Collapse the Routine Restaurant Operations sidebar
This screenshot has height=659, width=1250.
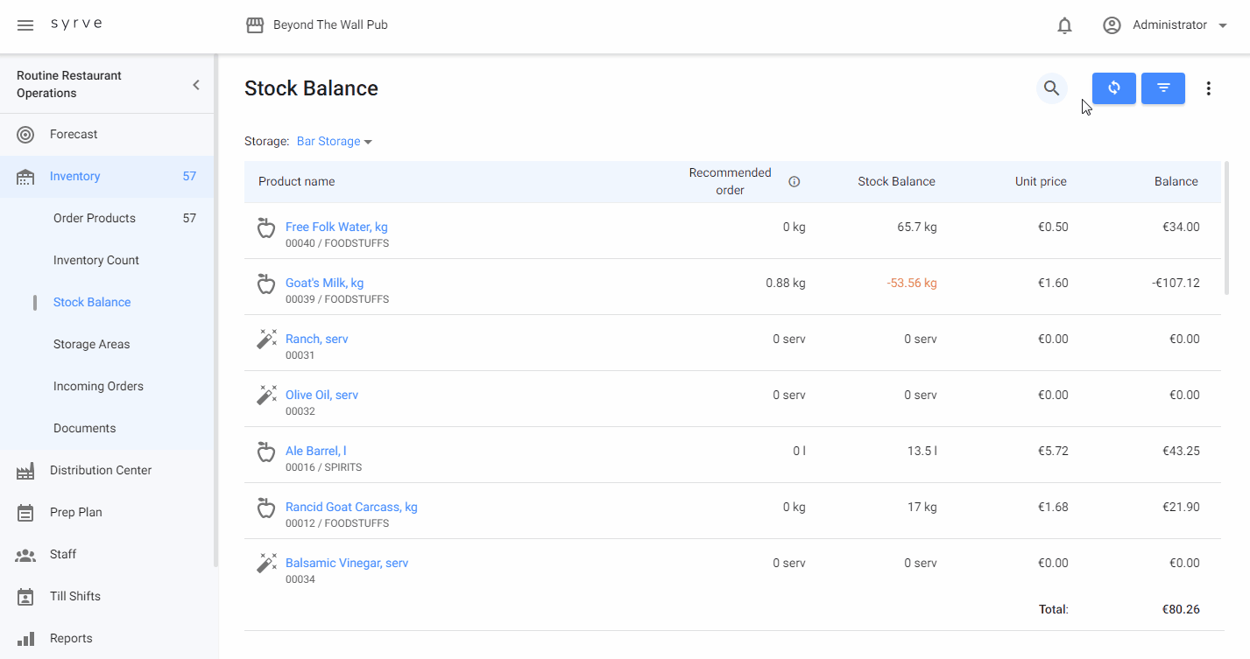(x=196, y=85)
